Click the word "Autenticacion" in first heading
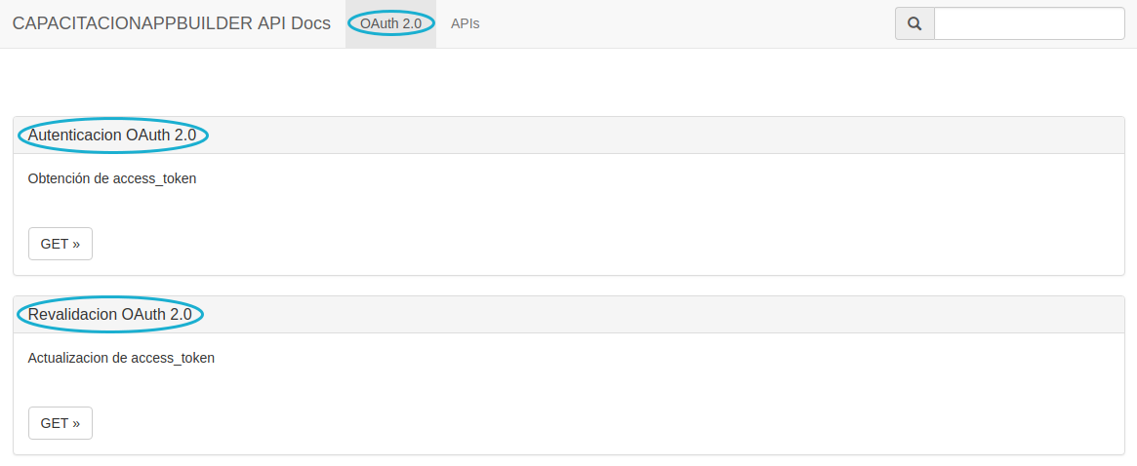This screenshot has width=1137, height=466. [75, 136]
